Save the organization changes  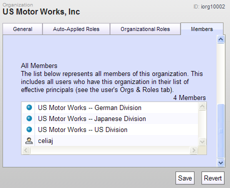click(x=185, y=178)
